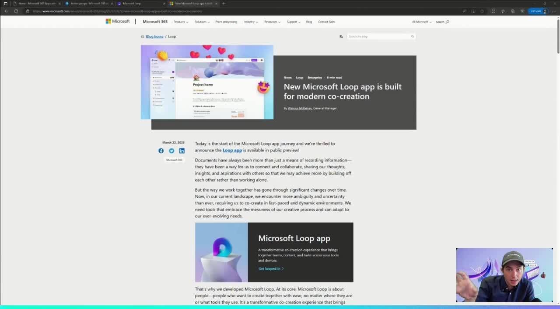Share the article on Facebook
Viewport: 560px width, 309px height.
pyautogui.click(x=161, y=151)
